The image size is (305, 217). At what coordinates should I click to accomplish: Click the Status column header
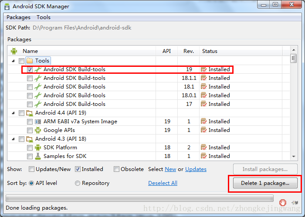click(x=241, y=51)
